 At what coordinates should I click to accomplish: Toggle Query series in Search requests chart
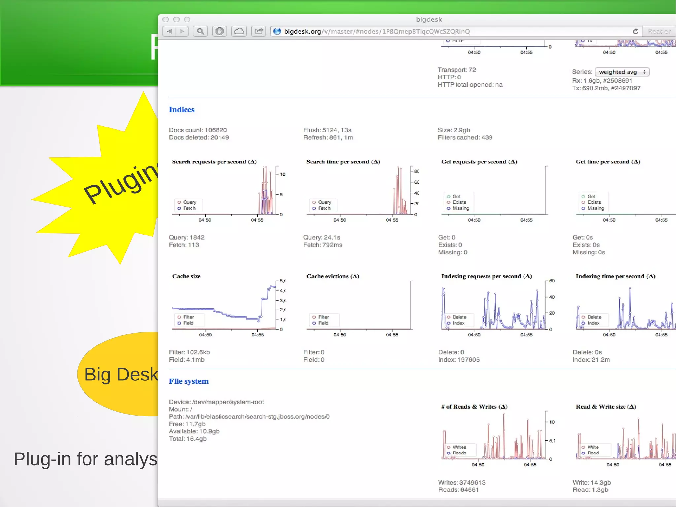pos(186,202)
